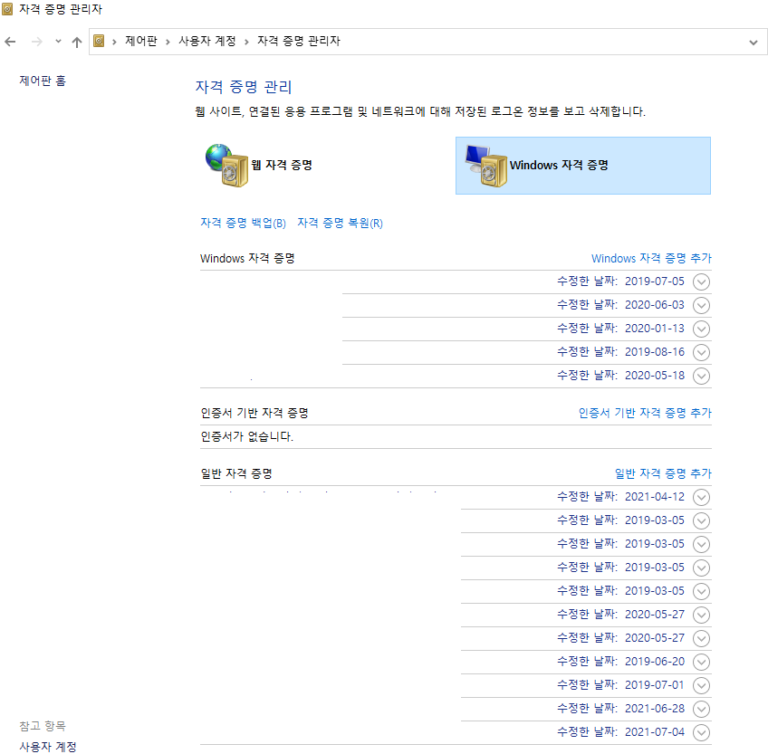
Task: Open recent locations dropdown arrow
Action: click(x=58, y=42)
